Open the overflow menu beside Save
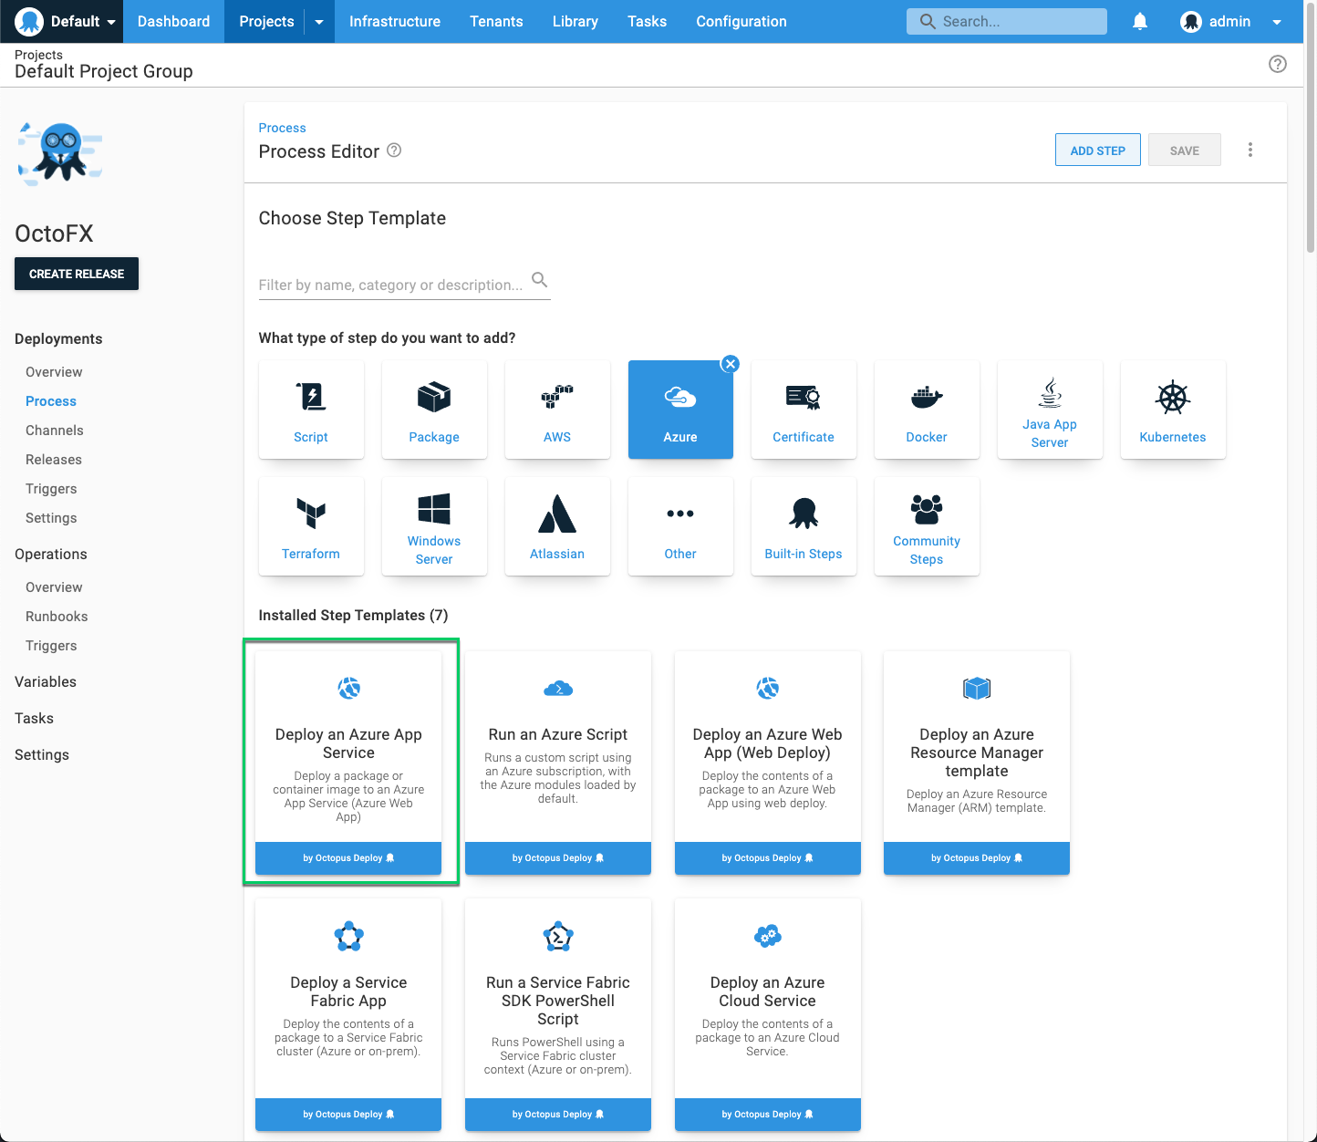The height and width of the screenshot is (1142, 1317). [1250, 149]
